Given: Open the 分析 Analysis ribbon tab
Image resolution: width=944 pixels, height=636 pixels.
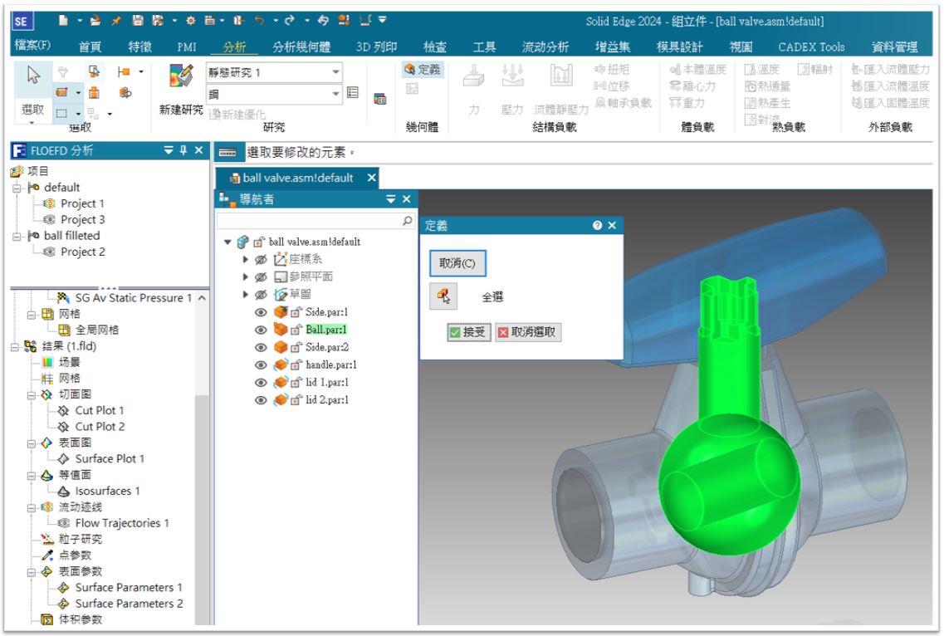Looking at the screenshot, I should 234,47.
